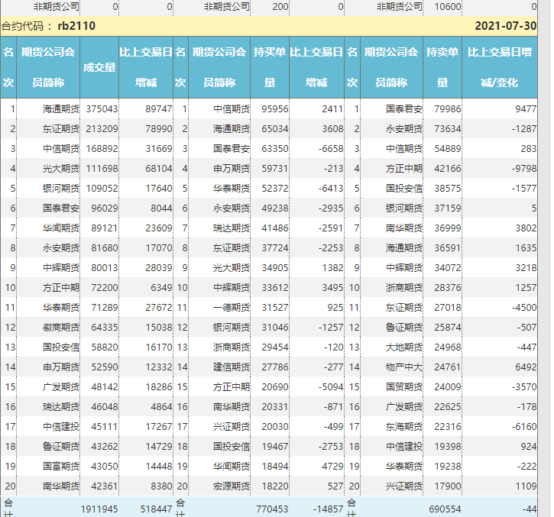Click contract code rb2110
Viewport: 554px width, 517px height.
coord(76,26)
